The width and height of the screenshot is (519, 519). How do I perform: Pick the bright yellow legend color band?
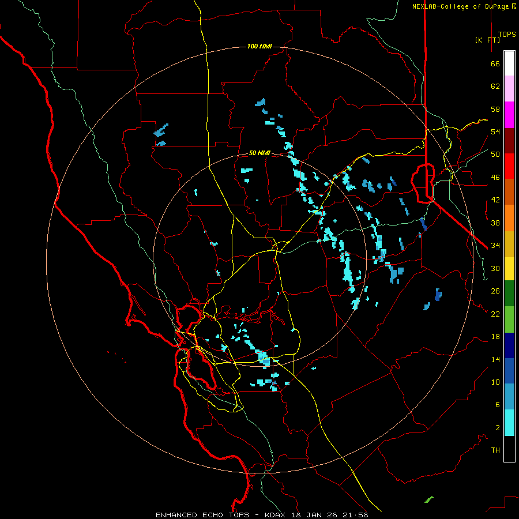[509, 269]
